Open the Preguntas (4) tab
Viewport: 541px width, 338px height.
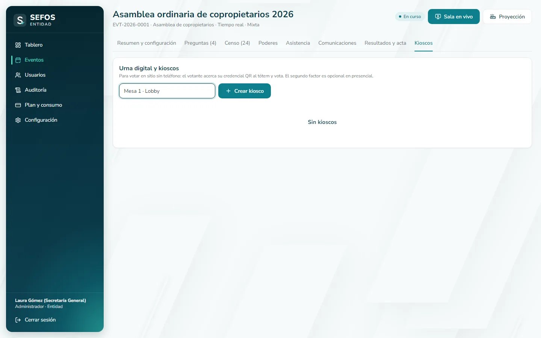(200, 43)
